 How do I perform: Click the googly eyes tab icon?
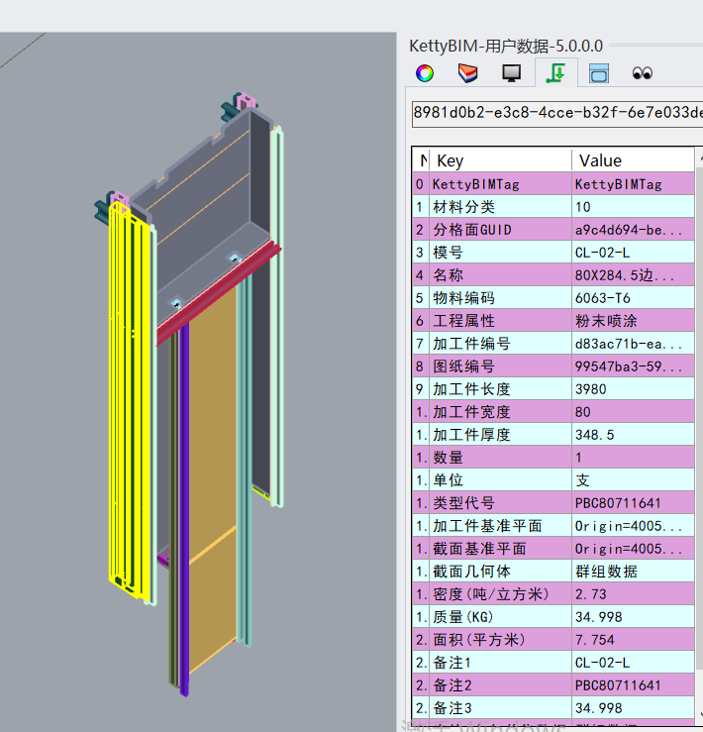[643, 73]
